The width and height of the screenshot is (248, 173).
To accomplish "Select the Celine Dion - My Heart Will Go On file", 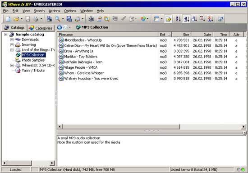I will (x=110, y=46).
